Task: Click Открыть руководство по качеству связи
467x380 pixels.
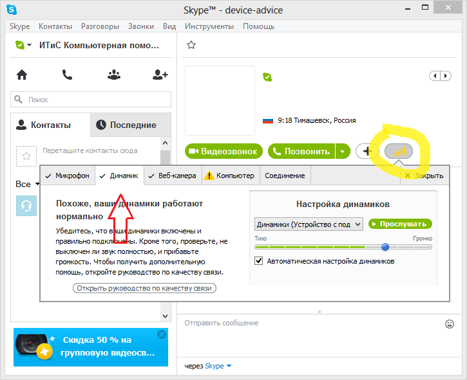Action: coord(144,288)
